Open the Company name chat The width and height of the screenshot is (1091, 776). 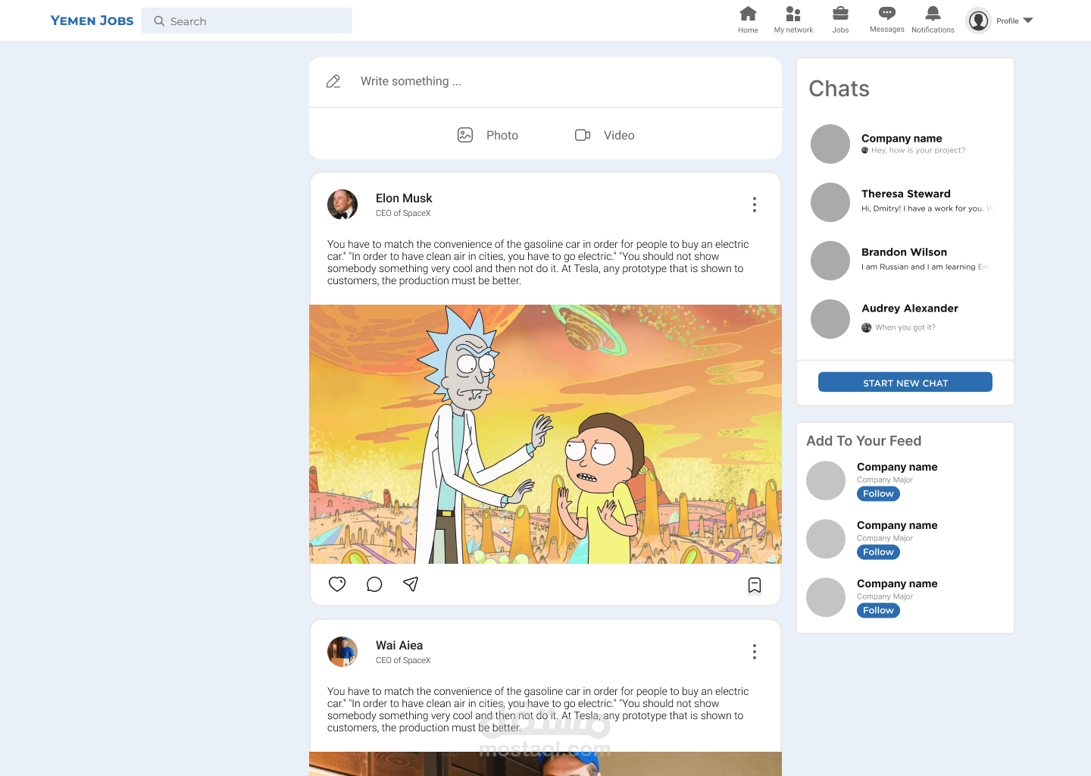[x=905, y=144]
